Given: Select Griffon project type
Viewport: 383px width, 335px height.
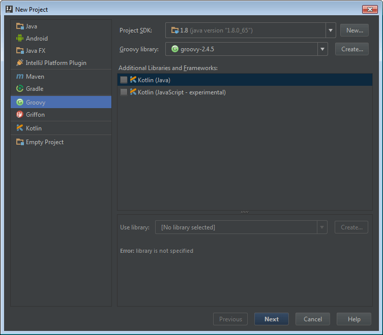Looking at the screenshot, I should pos(61,114).
